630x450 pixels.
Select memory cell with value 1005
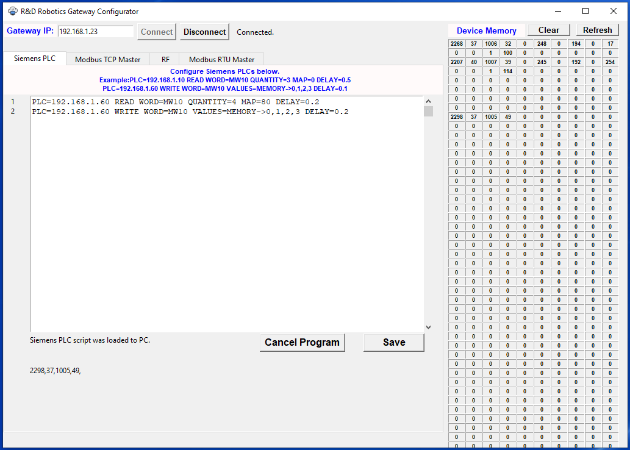pos(490,117)
